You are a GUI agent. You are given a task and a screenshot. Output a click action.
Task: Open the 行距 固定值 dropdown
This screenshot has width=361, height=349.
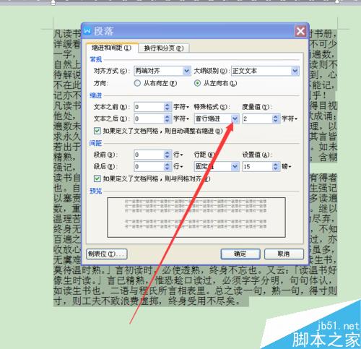(x=235, y=166)
